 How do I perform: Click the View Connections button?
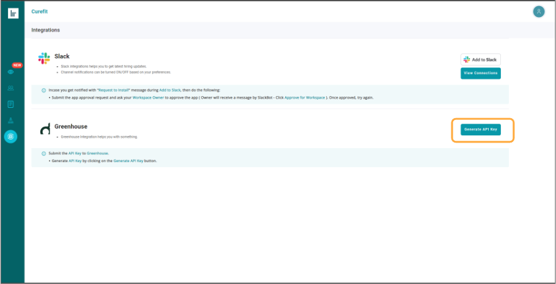[481, 73]
